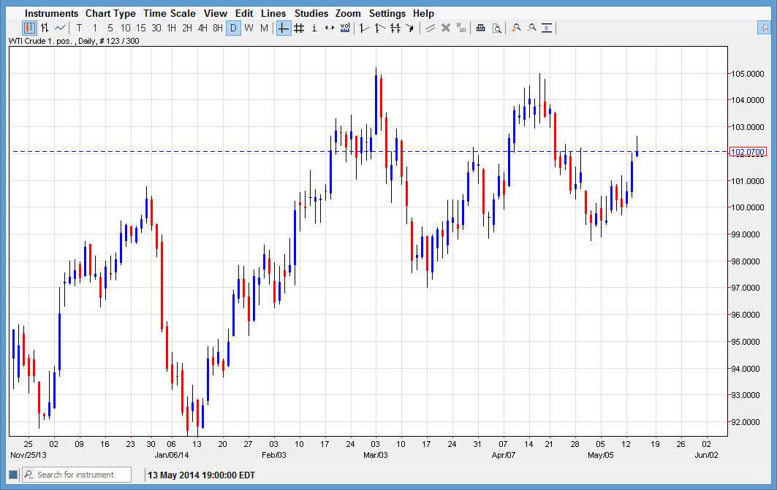The width and height of the screenshot is (777, 490).
Task: Toggle the crosshair cursor tool
Action: [x=283, y=28]
